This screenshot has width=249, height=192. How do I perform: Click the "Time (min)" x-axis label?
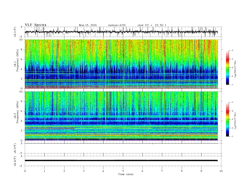pyautogui.click(x=126, y=174)
